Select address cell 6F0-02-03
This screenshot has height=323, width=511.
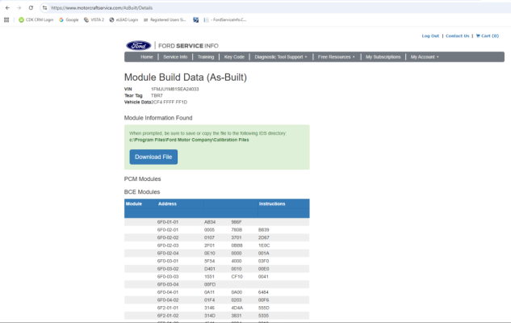click(x=168, y=245)
